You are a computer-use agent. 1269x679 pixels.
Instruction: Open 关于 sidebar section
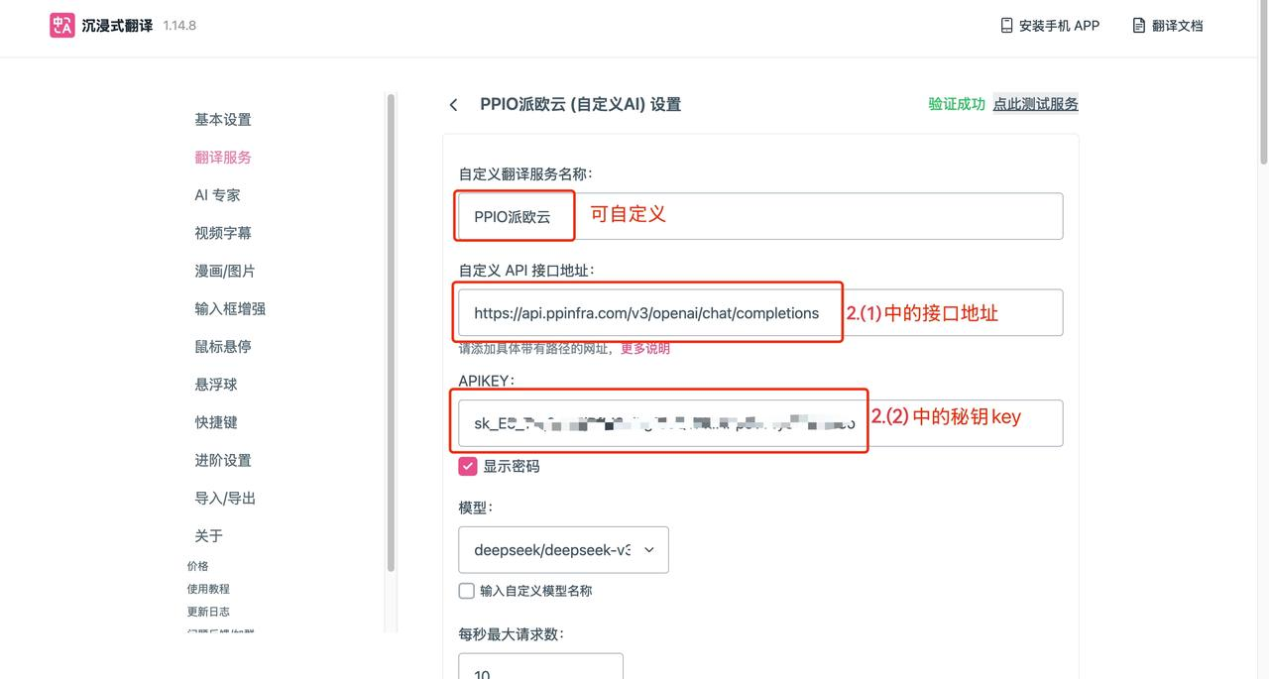coord(208,536)
